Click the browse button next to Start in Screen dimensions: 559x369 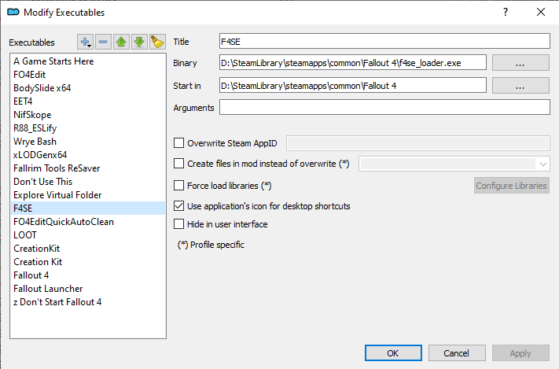tap(520, 86)
